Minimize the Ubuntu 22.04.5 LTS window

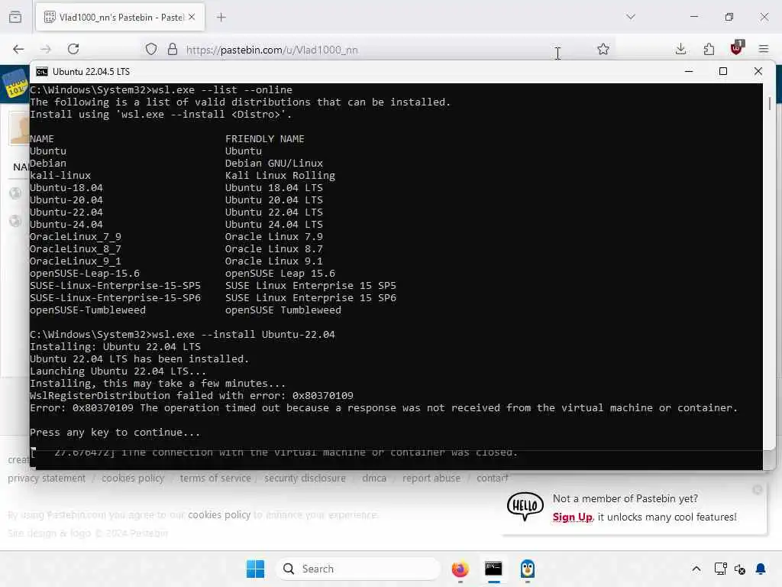[x=689, y=71]
